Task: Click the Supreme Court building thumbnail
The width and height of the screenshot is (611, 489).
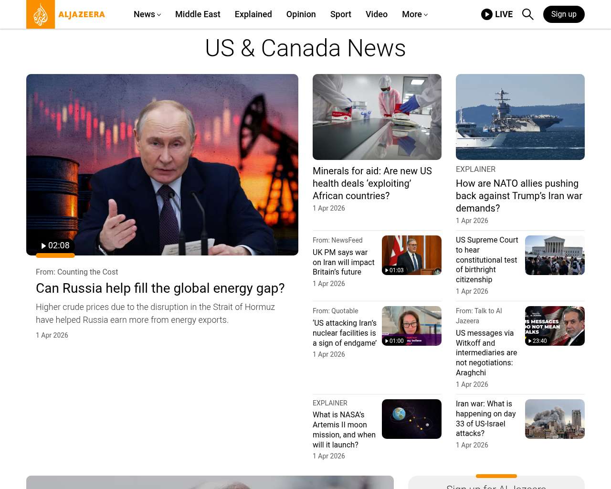Action: coord(555,255)
